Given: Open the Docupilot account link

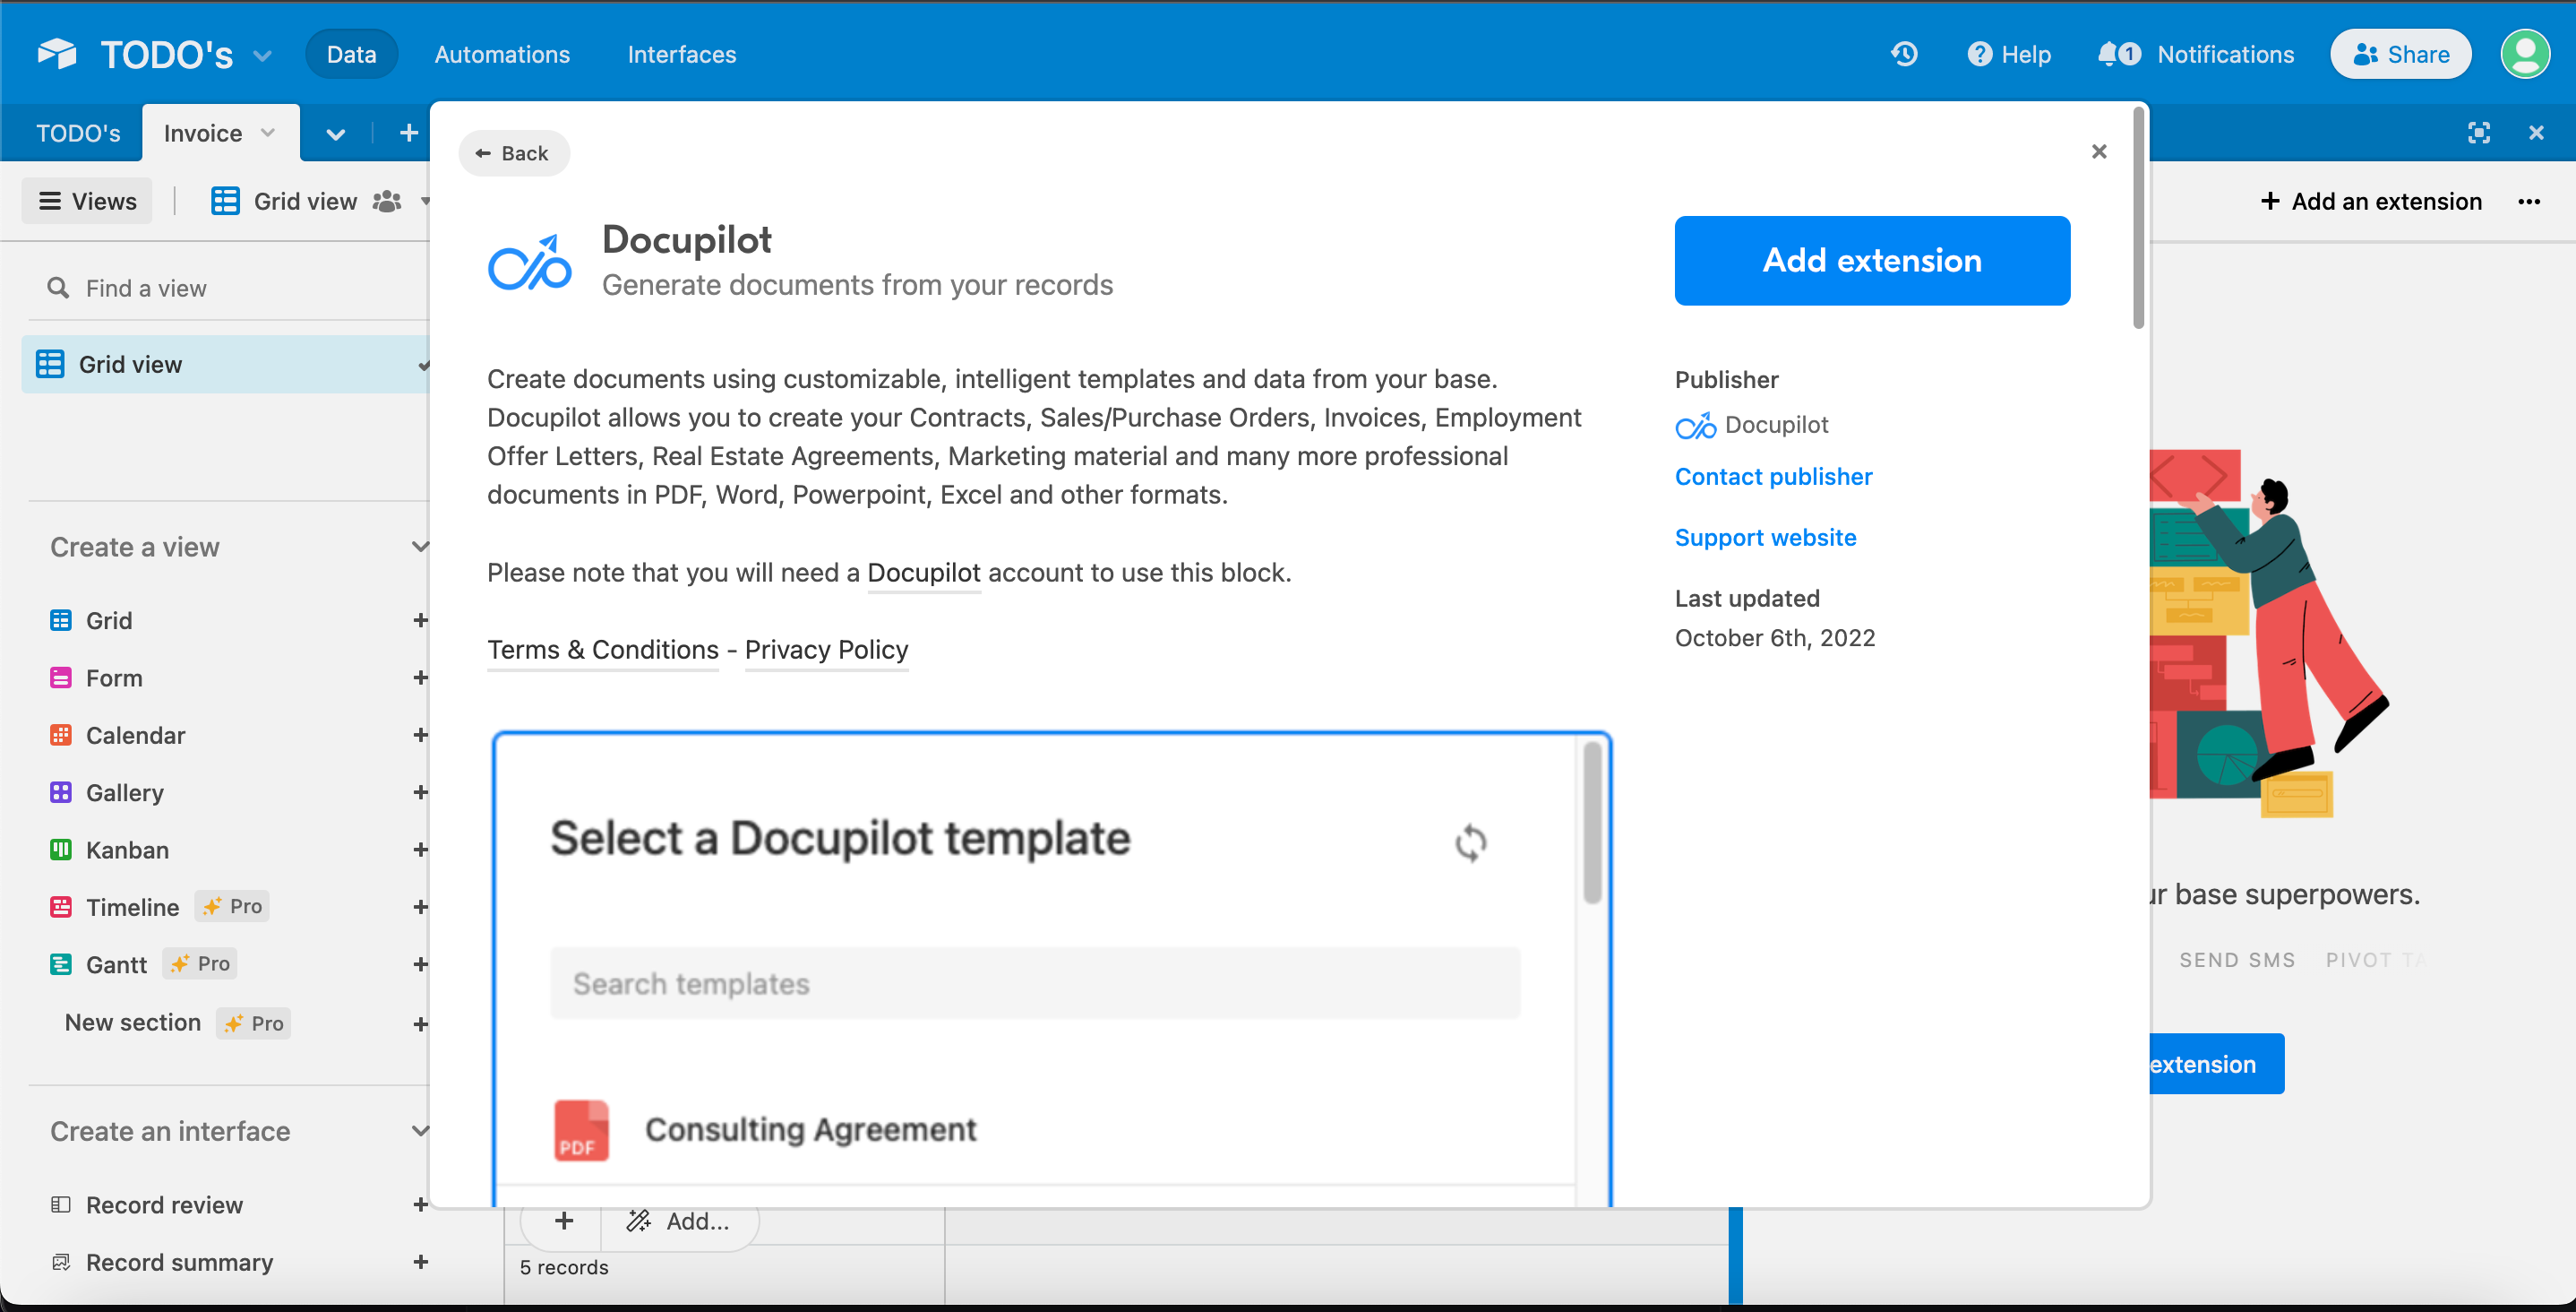Looking at the screenshot, I should pyautogui.click(x=923, y=573).
